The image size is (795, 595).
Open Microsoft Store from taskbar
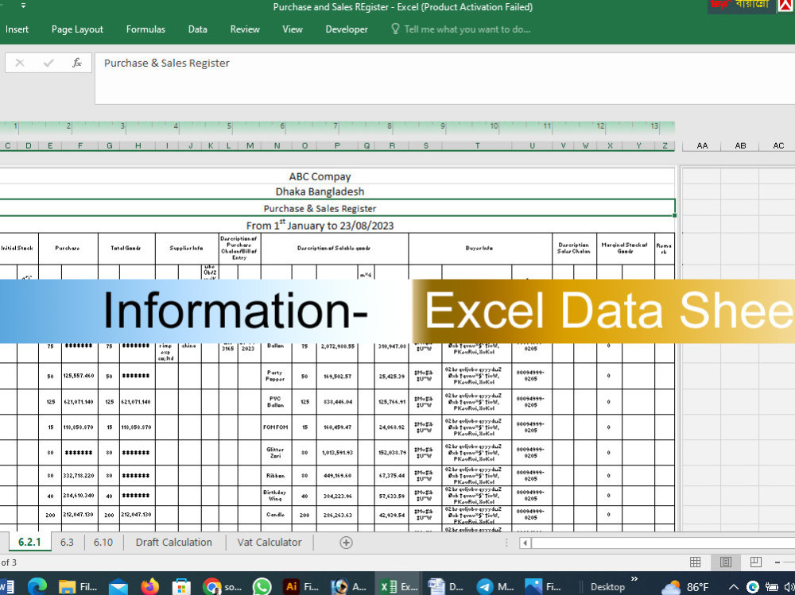pyautogui.click(x=181, y=587)
